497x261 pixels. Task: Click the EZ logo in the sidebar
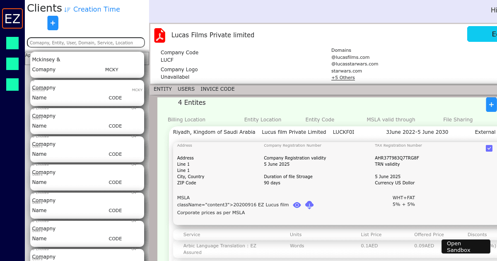tap(12, 19)
